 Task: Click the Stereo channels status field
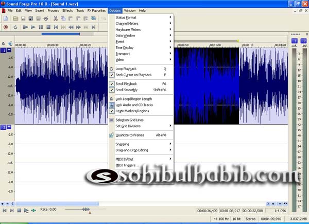pyautogui.click(x=250, y=219)
